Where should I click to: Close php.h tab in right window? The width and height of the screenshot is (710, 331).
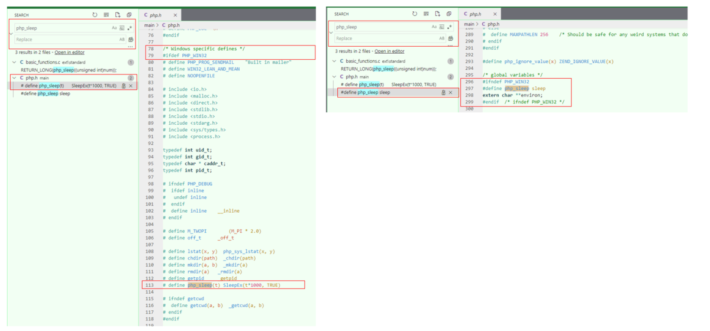(x=495, y=14)
